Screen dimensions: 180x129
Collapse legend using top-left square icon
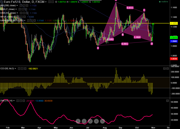pos(2,2)
